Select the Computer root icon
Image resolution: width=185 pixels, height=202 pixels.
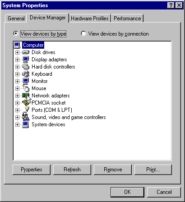[x=17, y=45]
